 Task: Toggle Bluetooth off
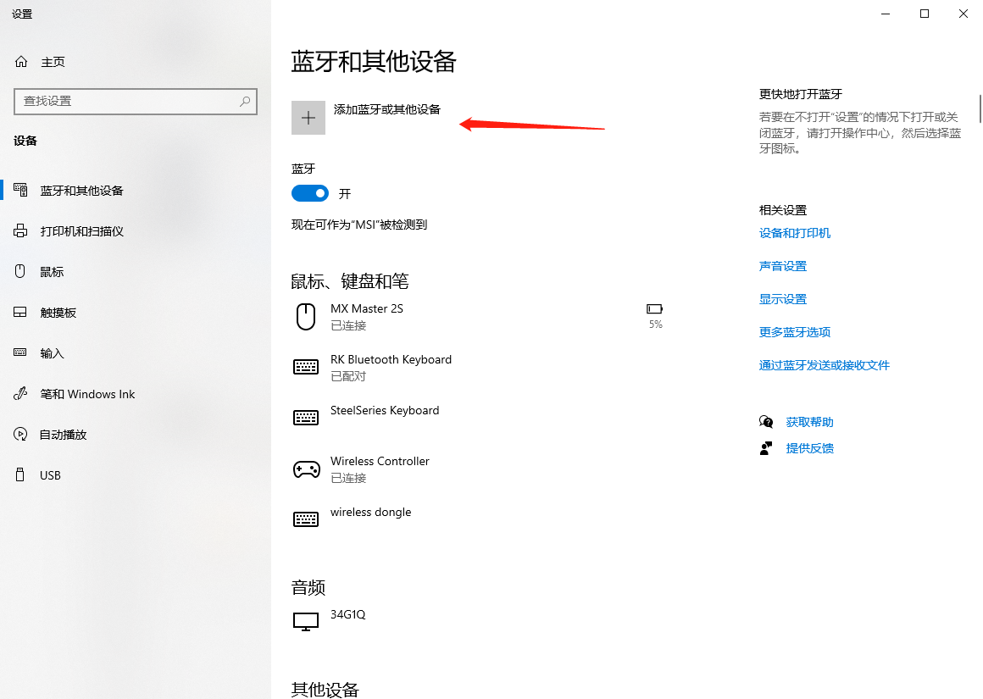(309, 193)
